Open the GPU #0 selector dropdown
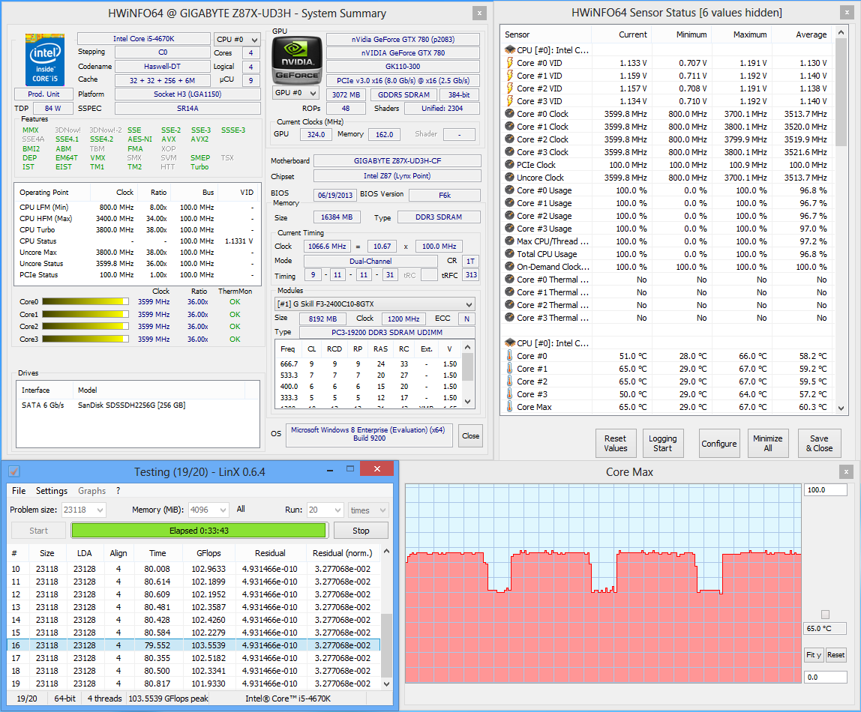Screen dimensions: 861x712 [x=295, y=93]
